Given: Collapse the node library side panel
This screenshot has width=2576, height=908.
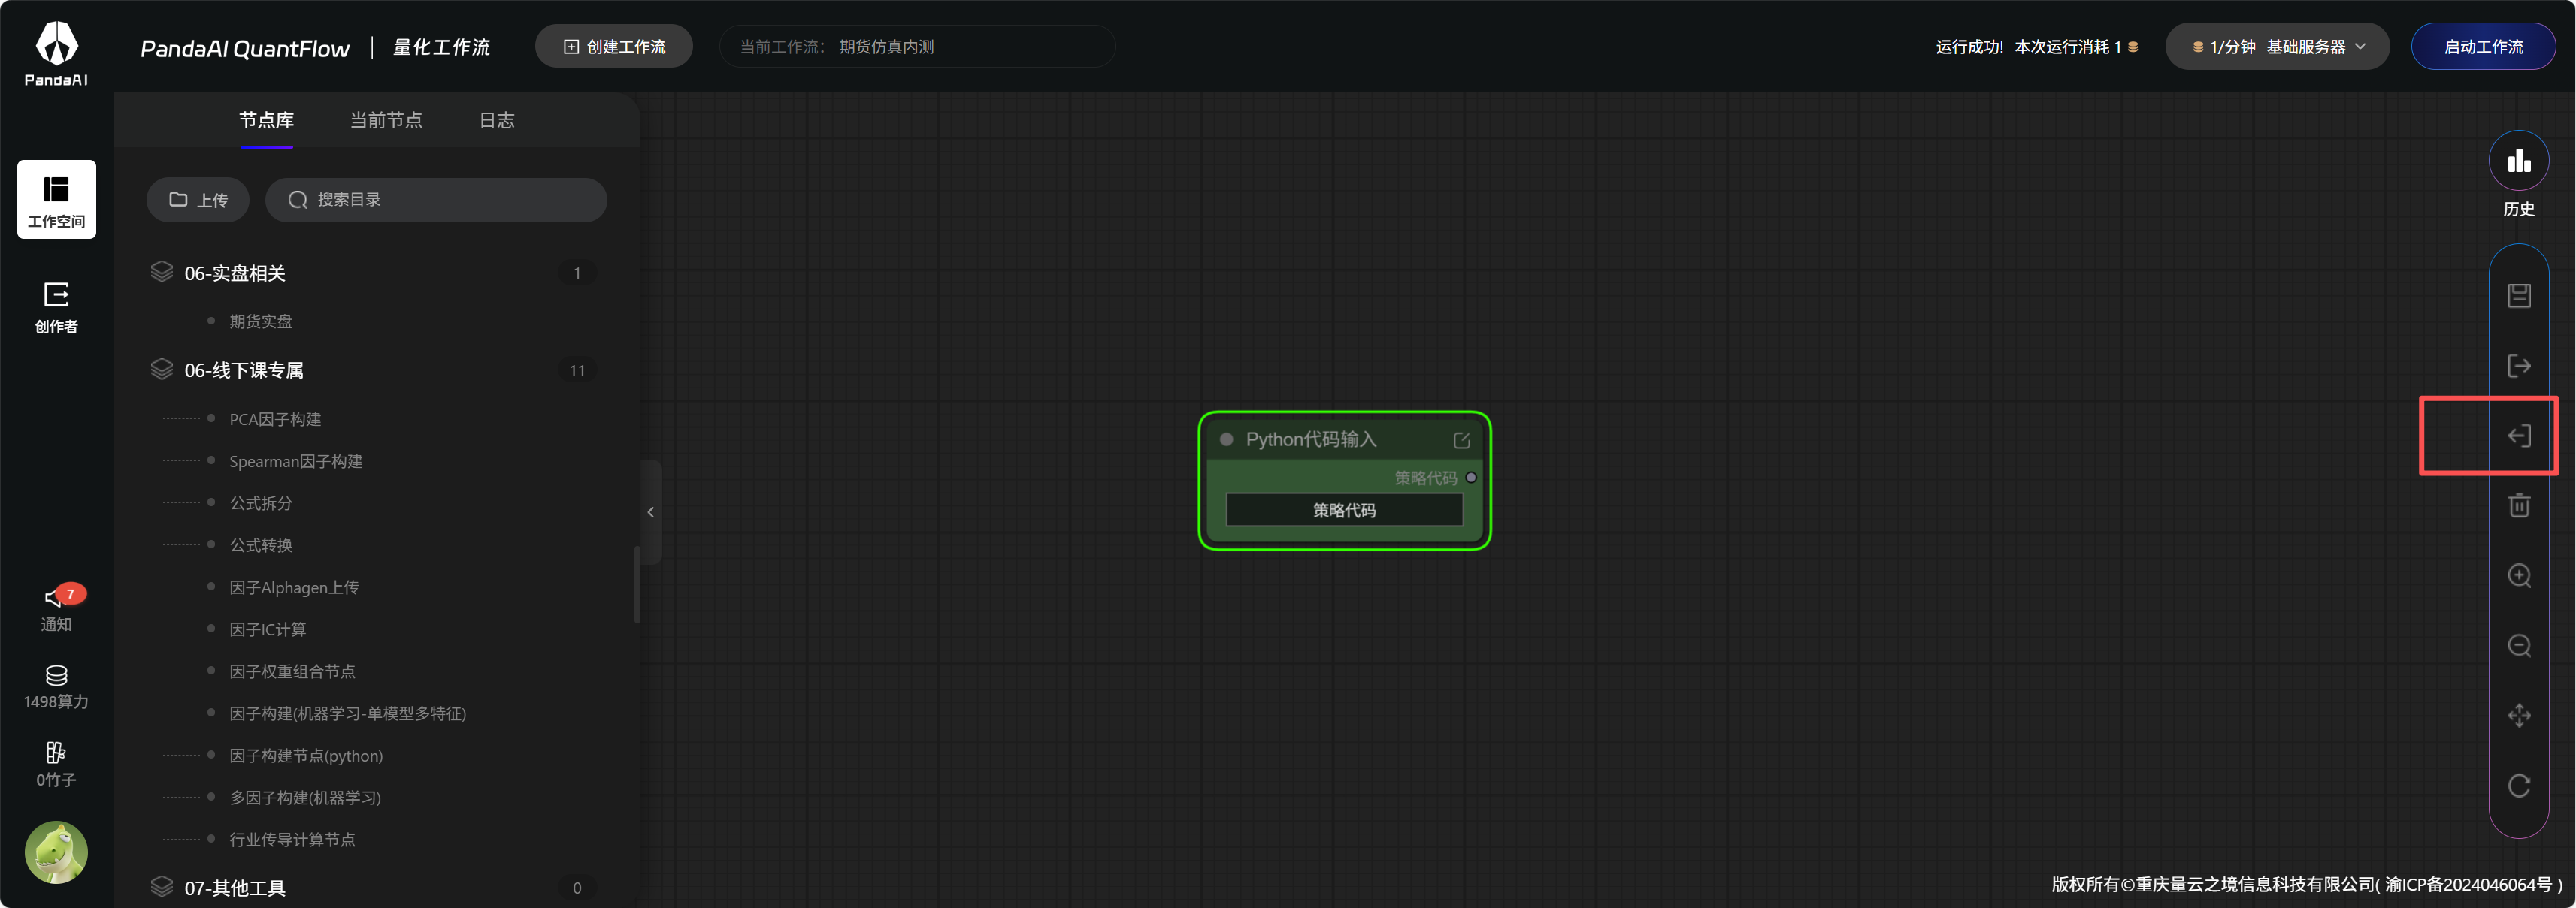Looking at the screenshot, I should tap(650, 512).
